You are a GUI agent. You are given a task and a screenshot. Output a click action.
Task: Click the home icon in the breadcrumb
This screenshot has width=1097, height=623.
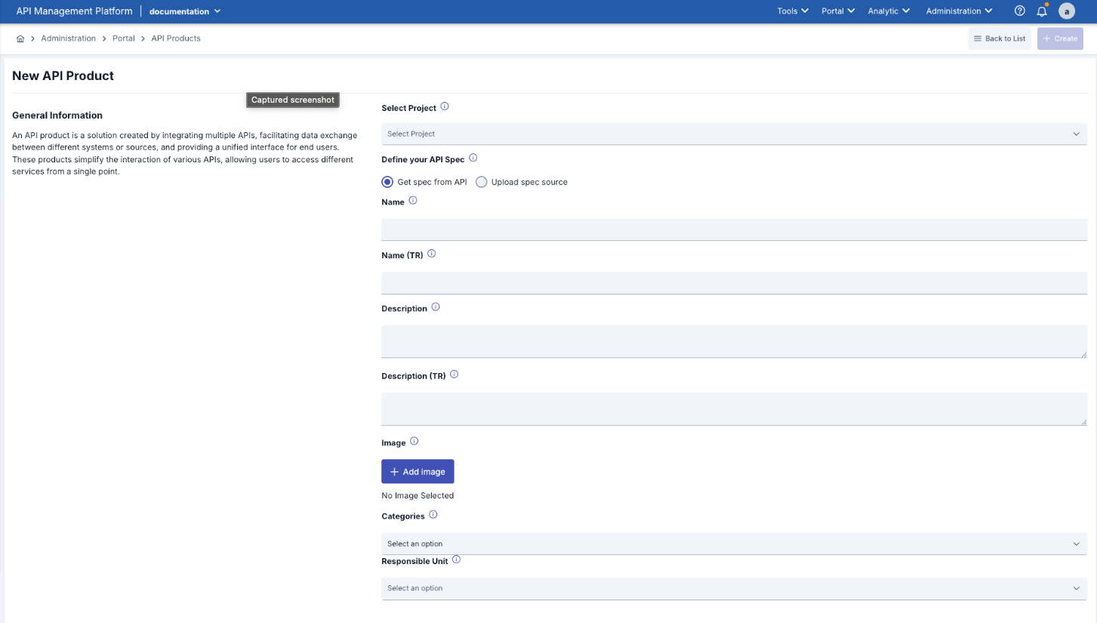click(x=20, y=38)
